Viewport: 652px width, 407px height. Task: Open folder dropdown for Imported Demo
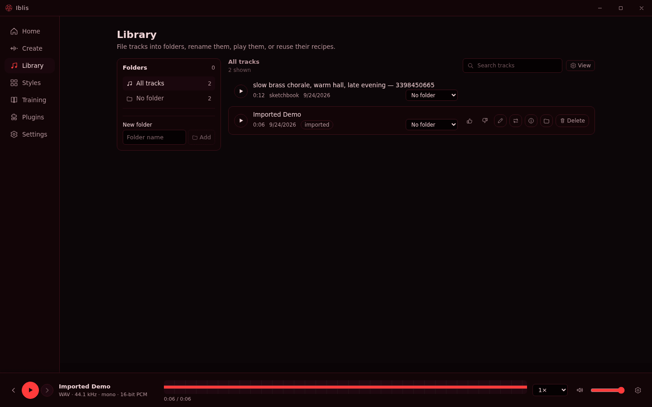[x=431, y=125]
